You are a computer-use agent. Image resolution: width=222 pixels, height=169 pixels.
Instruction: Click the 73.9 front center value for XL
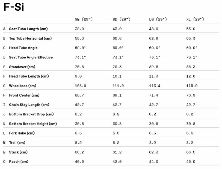click(191, 95)
